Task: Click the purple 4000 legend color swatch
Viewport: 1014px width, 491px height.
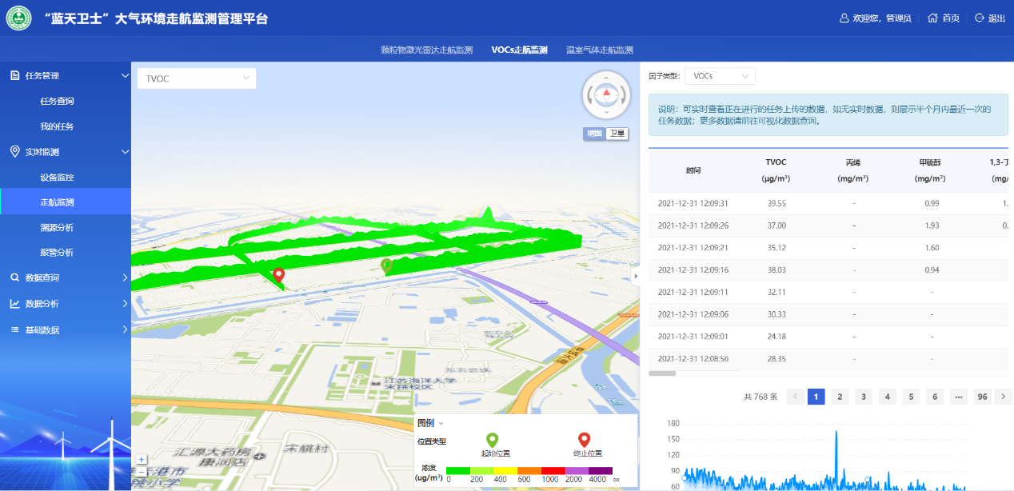Action: click(601, 470)
